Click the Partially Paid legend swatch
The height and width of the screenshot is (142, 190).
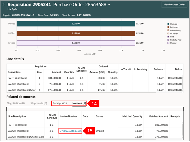(168, 40)
